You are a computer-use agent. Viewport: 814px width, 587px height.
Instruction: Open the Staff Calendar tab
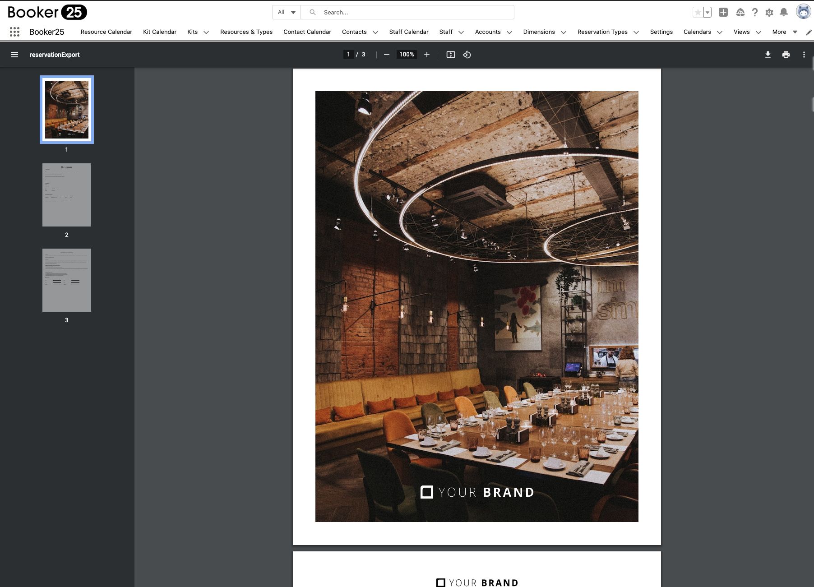coord(408,32)
